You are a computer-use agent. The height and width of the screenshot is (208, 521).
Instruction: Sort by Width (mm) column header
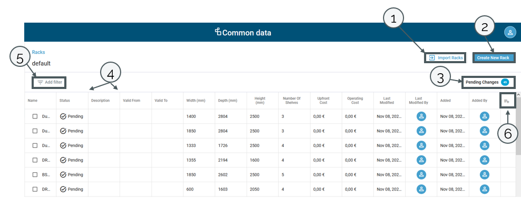pyautogui.click(x=196, y=101)
